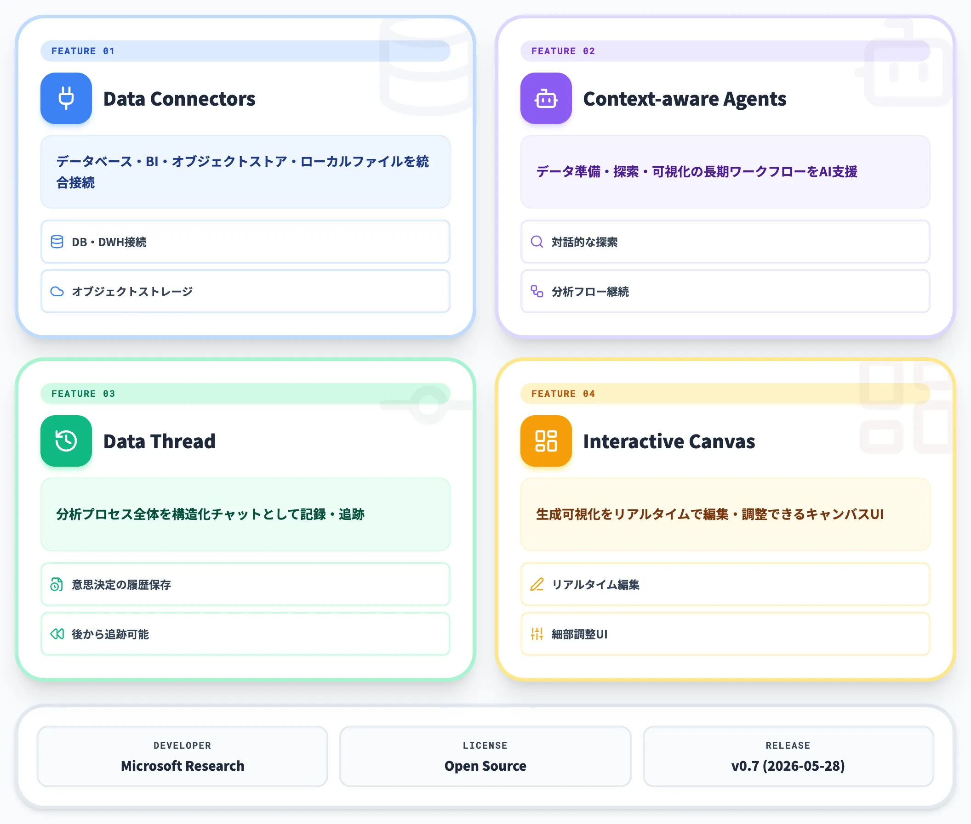Select the FEATURE 02 badge
This screenshot has height=824, width=971.
[x=725, y=51]
